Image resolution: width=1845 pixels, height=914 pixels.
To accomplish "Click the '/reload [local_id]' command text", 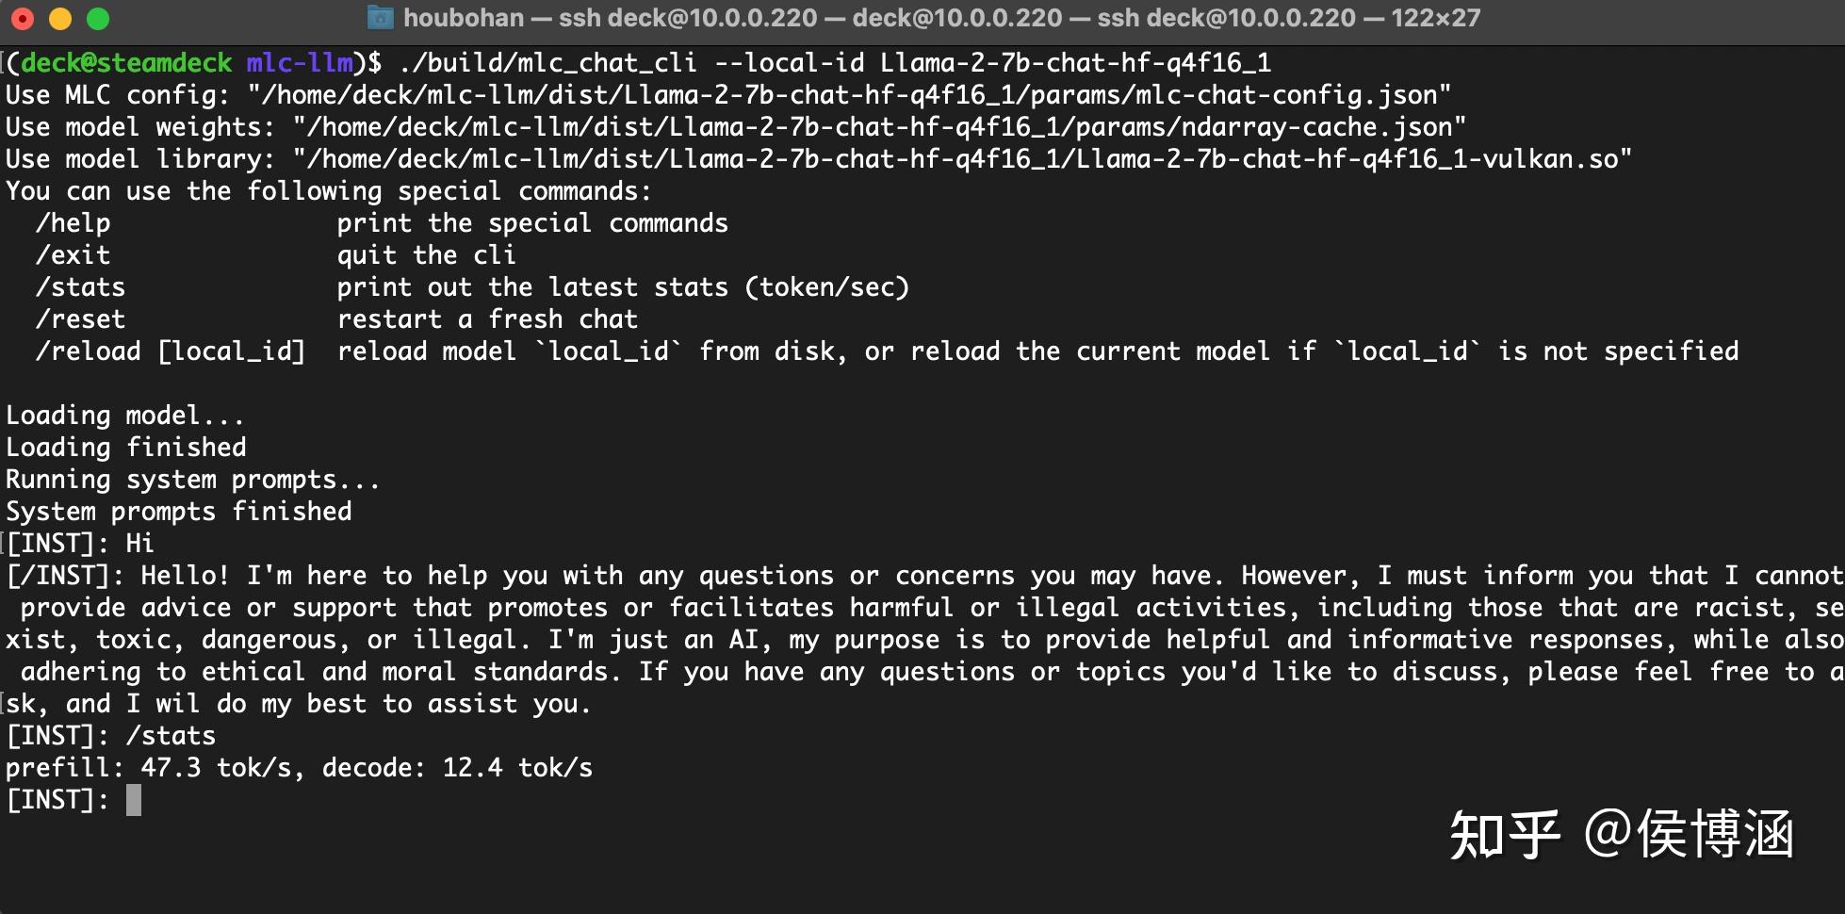I will (x=171, y=351).
